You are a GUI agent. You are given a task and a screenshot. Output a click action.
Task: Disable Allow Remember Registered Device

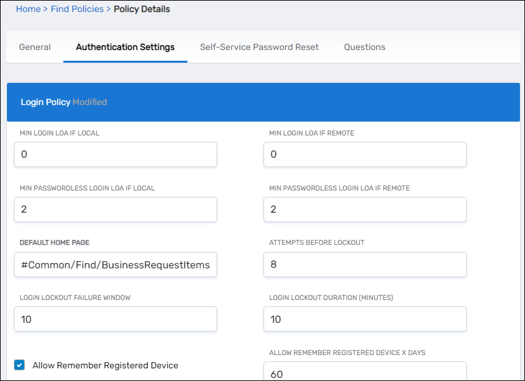[x=19, y=365]
